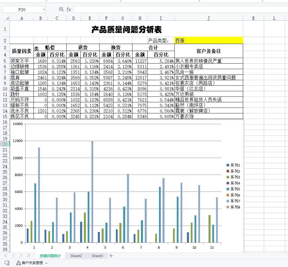Viewport: 288px width, 267px height.
Task: Select the 系列7 legend entry
Action: (233, 201)
